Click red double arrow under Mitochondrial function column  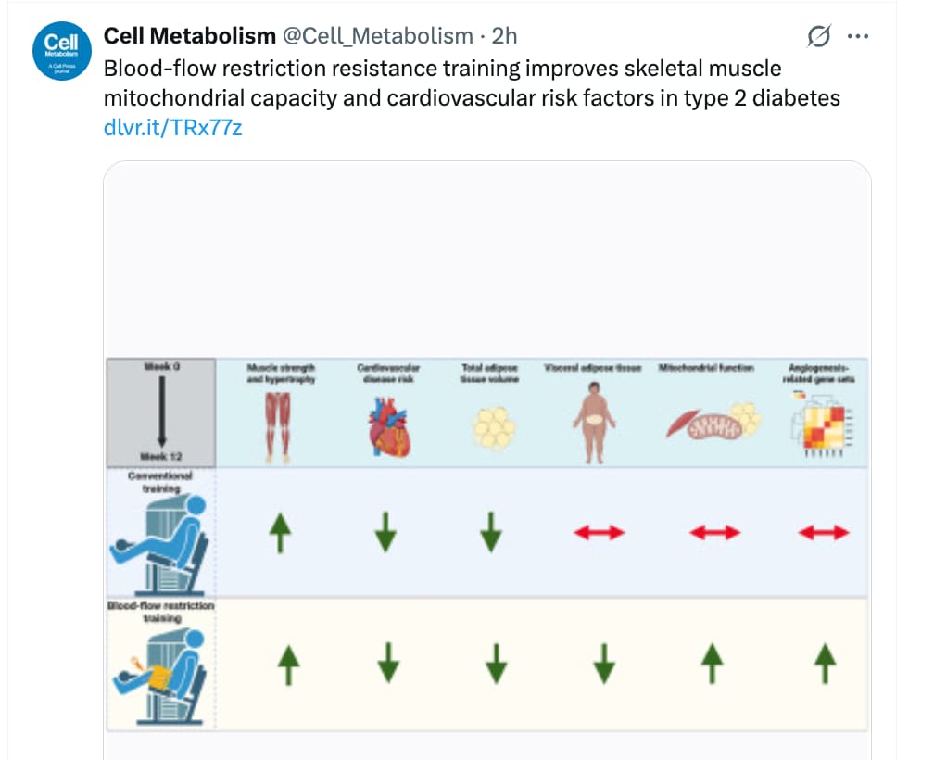click(x=716, y=532)
